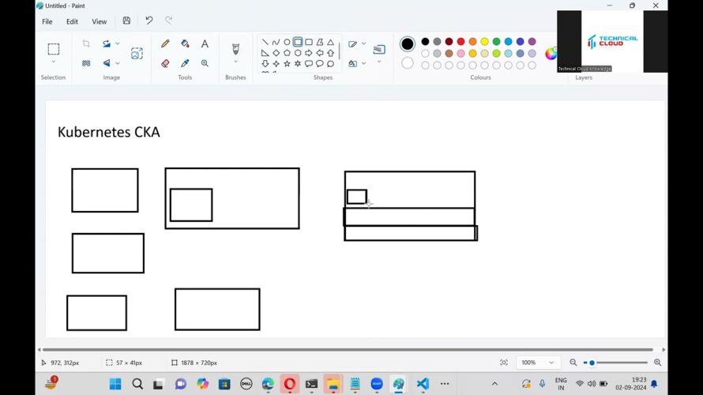
Task: Choose the Curve shape
Action: click(276, 42)
